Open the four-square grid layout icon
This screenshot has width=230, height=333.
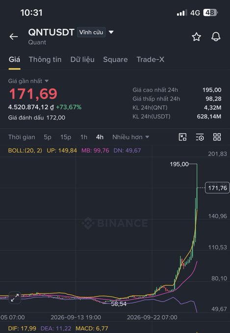tap(217, 137)
